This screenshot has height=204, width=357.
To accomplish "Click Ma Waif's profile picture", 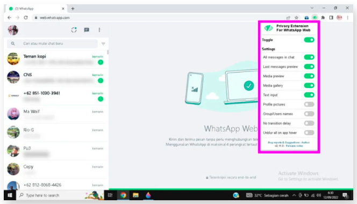I will pos(13,114).
